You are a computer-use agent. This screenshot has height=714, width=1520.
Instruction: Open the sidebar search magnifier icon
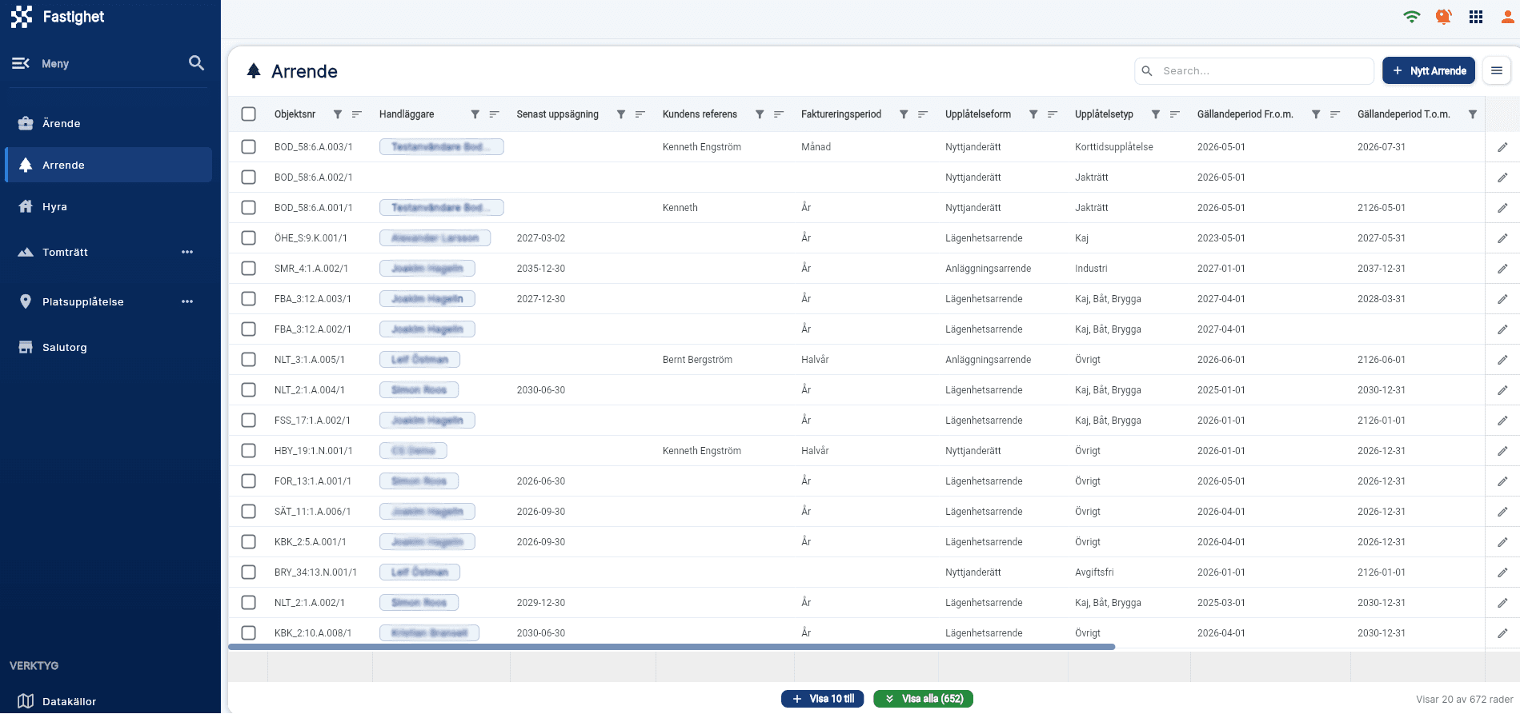pos(196,63)
